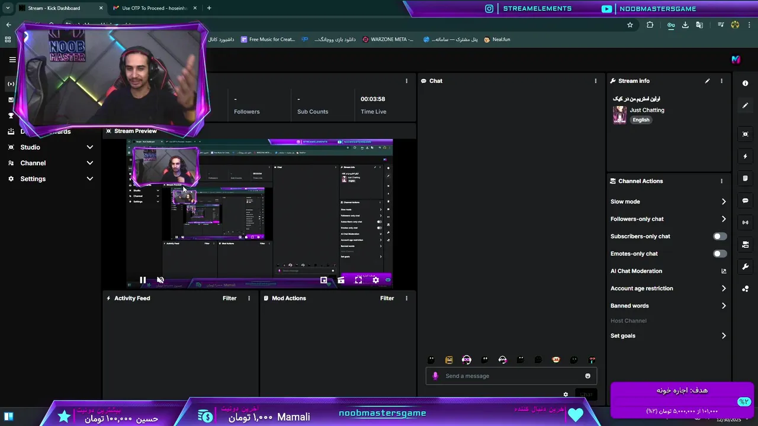Select the angry yellow face emote
Screen dimensions: 758x426
click(x=449, y=360)
